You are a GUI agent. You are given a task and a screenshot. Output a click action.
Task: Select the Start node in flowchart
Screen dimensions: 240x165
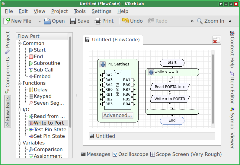[172, 62]
